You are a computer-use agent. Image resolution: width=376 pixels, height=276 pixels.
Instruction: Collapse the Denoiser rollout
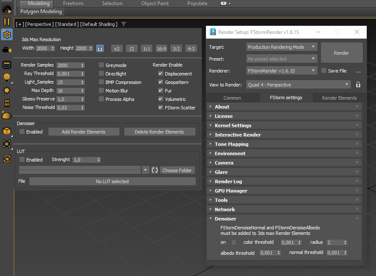click(x=284, y=219)
